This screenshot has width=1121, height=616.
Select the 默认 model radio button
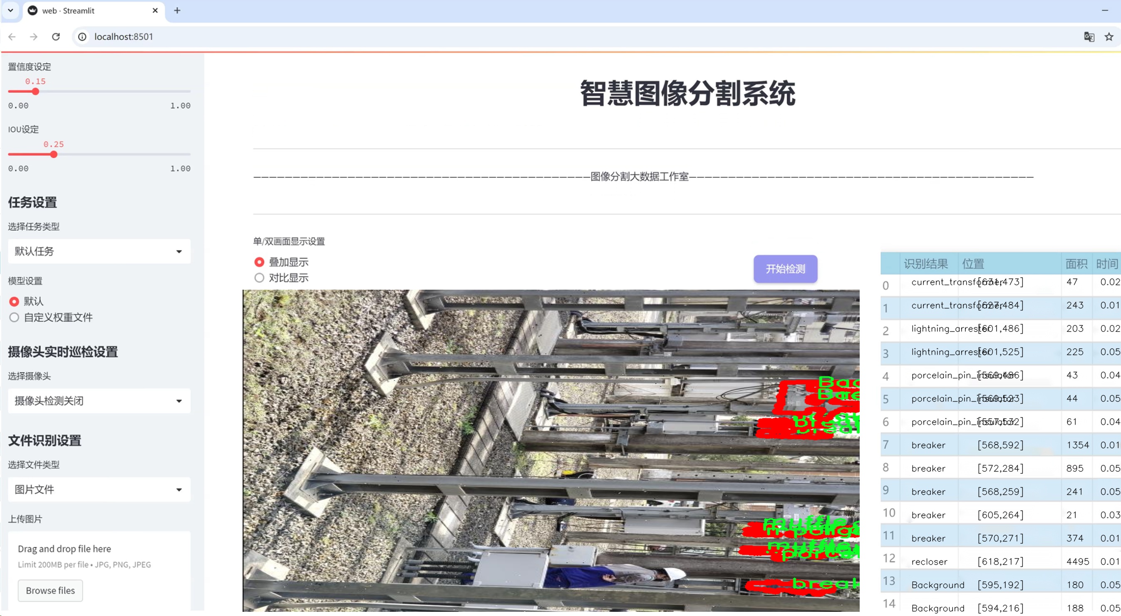[x=14, y=301]
